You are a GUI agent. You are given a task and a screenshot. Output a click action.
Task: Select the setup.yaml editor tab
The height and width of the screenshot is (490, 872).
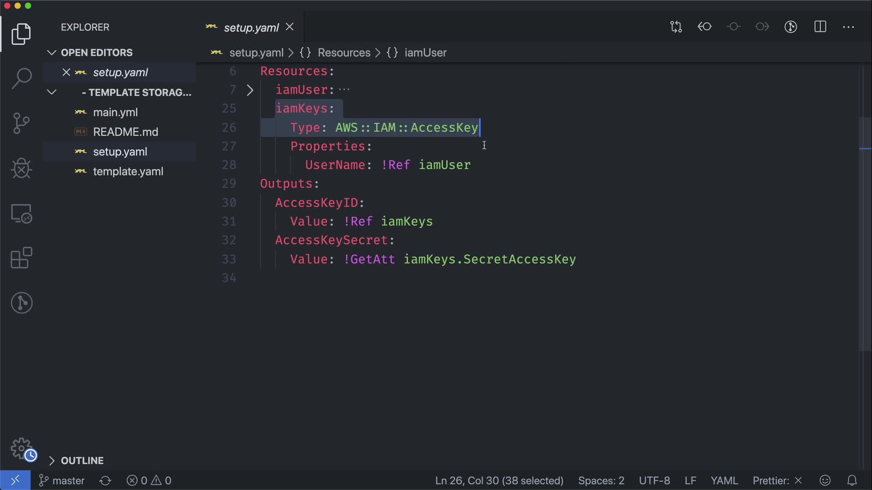[251, 28]
